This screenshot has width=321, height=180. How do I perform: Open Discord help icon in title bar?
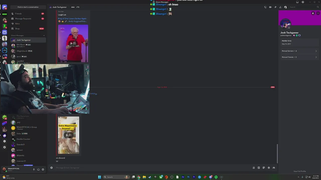pos(303,2)
